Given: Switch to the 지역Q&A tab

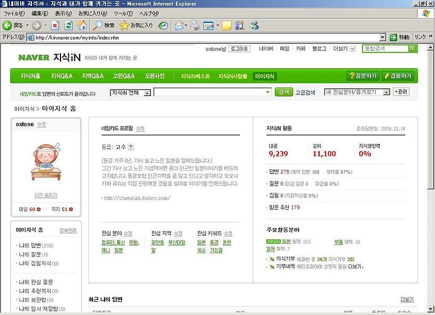Looking at the screenshot, I should tap(92, 76).
